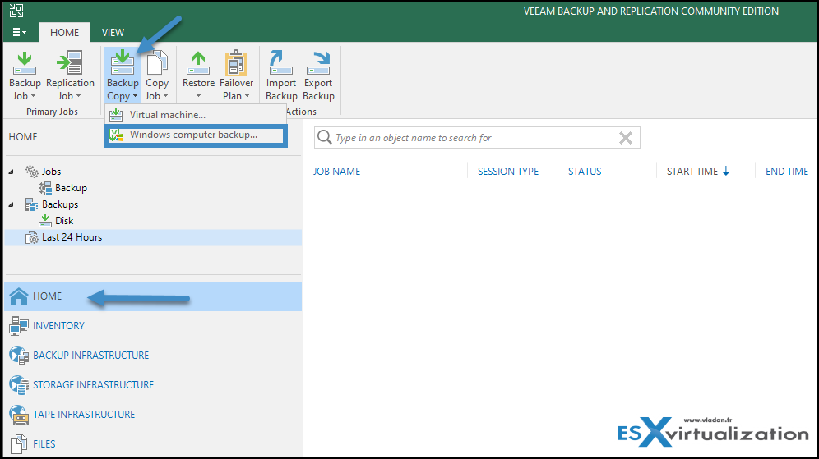Open the FILES view
Image resolution: width=819 pixels, height=459 pixels.
pos(153,444)
